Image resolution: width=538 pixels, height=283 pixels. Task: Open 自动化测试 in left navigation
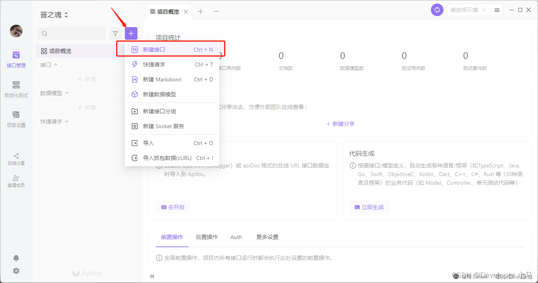(x=16, y=89)
